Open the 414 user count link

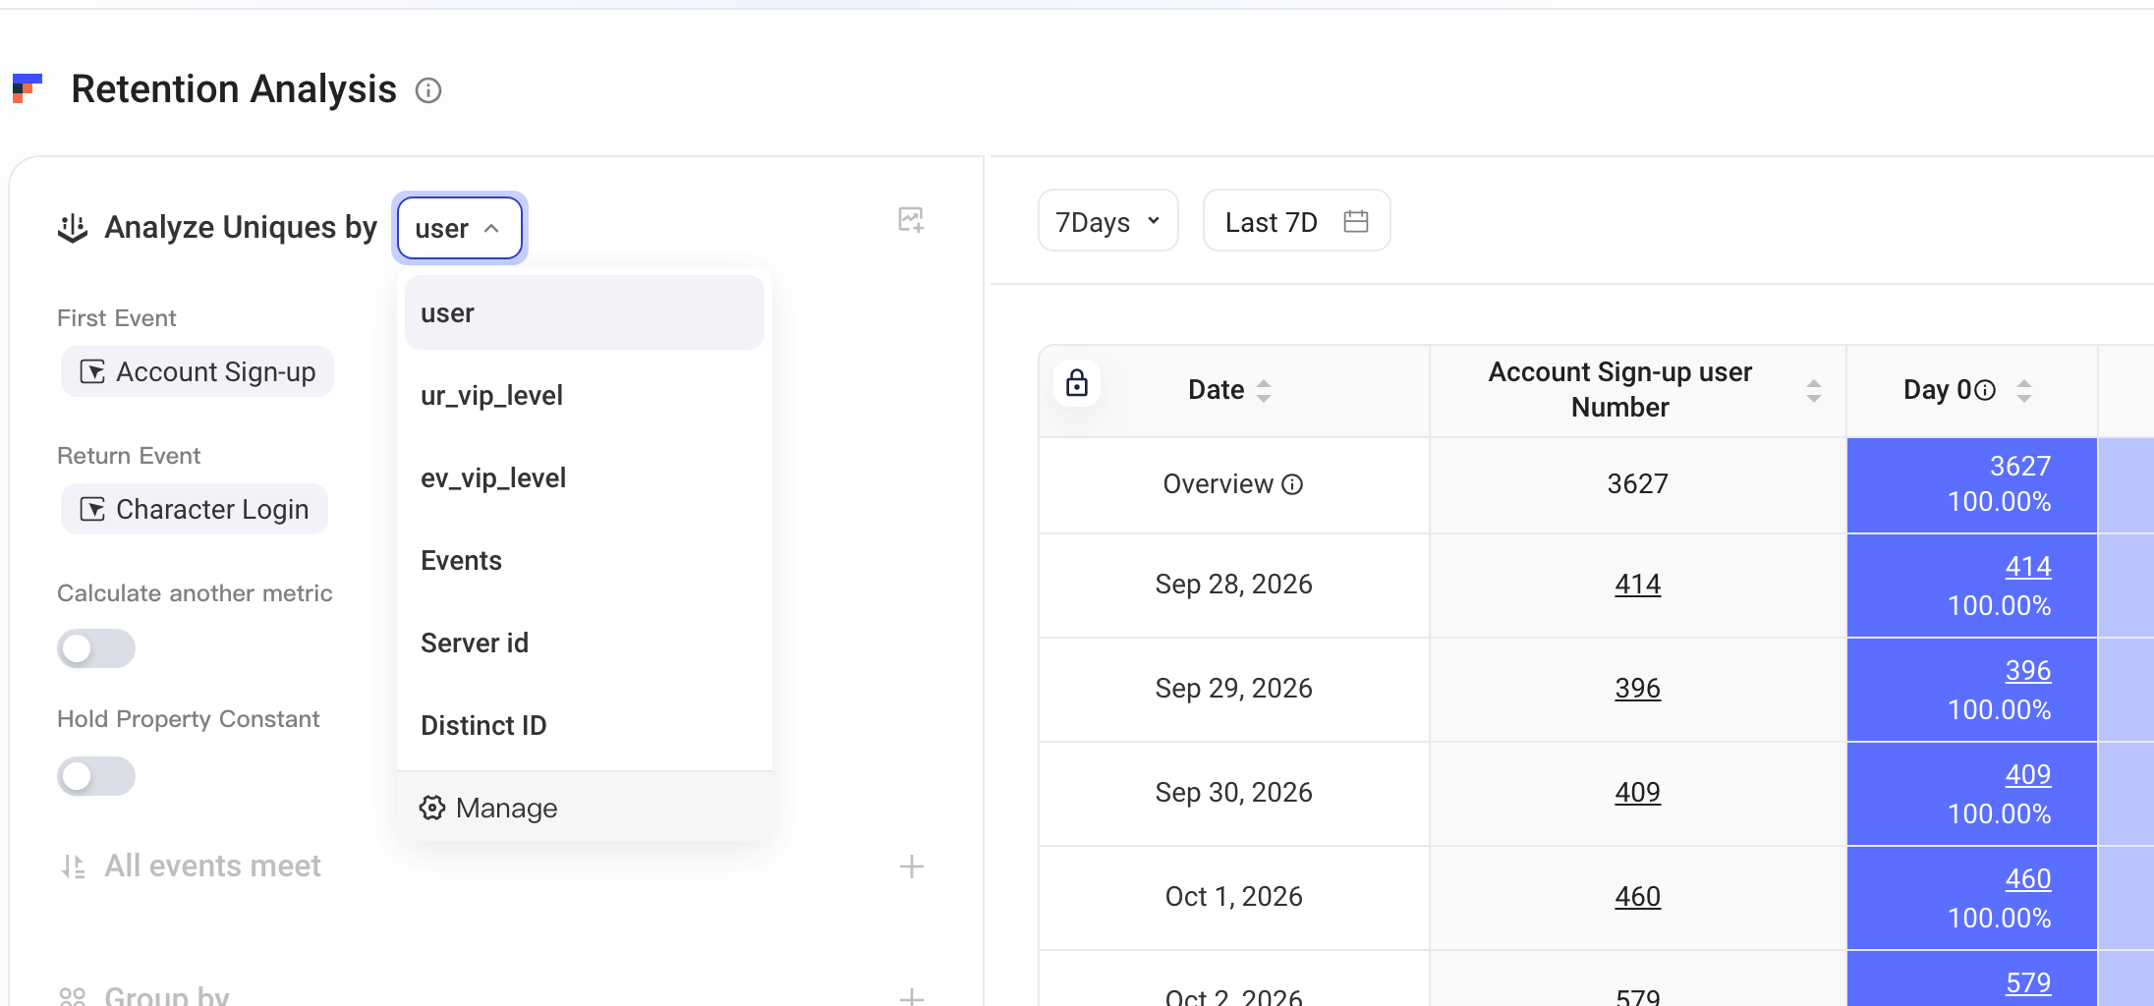(x=1637, y=585)
